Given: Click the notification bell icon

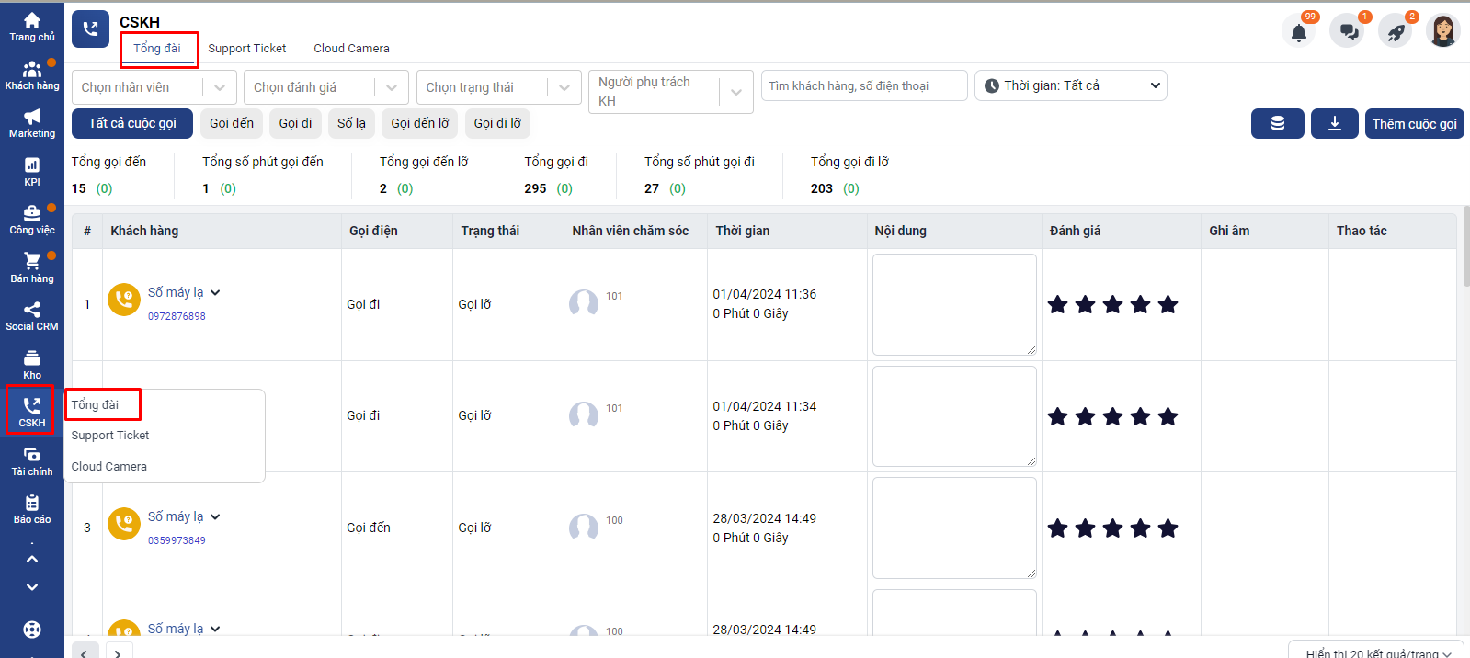Looking at the screenshot, I should tap(1298, 32).
